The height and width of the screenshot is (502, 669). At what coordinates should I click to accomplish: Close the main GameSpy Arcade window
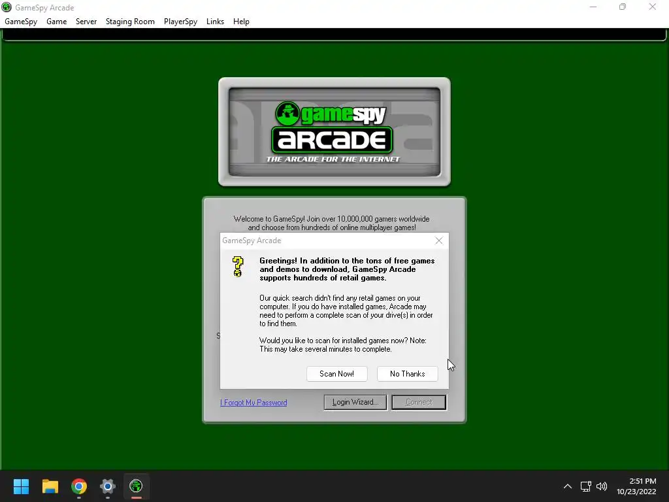tap(653, 7)
